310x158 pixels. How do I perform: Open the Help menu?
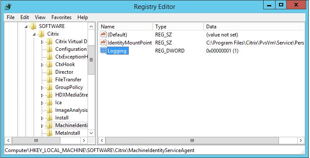click(x=82, y=17)
